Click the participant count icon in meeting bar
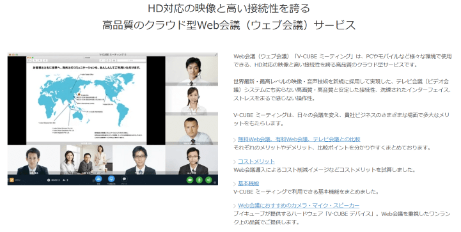461x232 pixels. (64, 180)
